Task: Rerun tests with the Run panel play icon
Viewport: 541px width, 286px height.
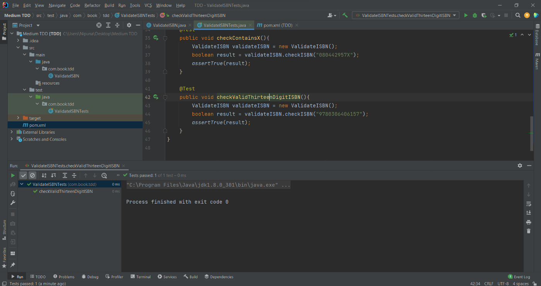Action: (x=13, y=175)
